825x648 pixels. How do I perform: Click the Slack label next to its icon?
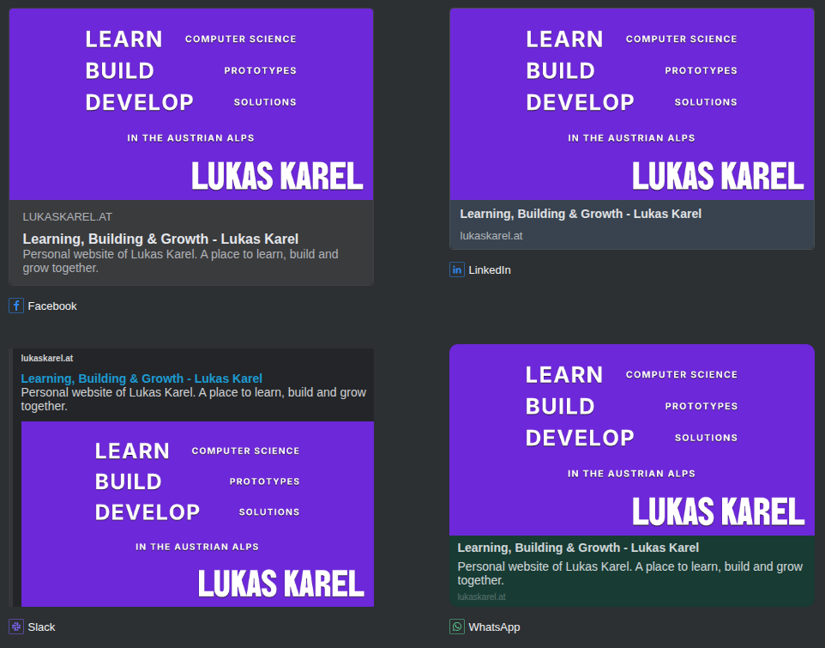tap(42, 627)
